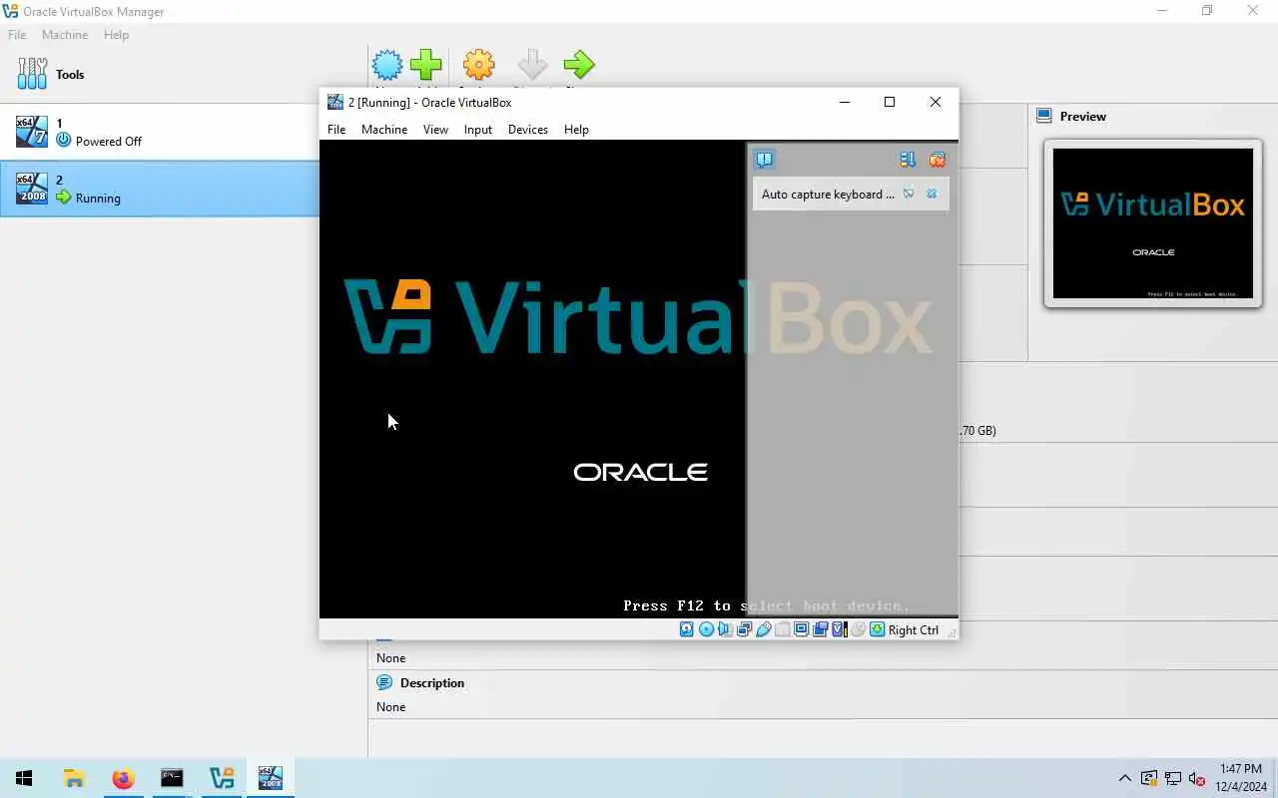Viewport: 1278px width, 798px height.
Task: Click the VirtualBox Manager title bar icon
Action: 10,11
